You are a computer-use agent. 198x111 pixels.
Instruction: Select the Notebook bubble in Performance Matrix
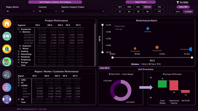pyautogui.click(x=191, y=49)
